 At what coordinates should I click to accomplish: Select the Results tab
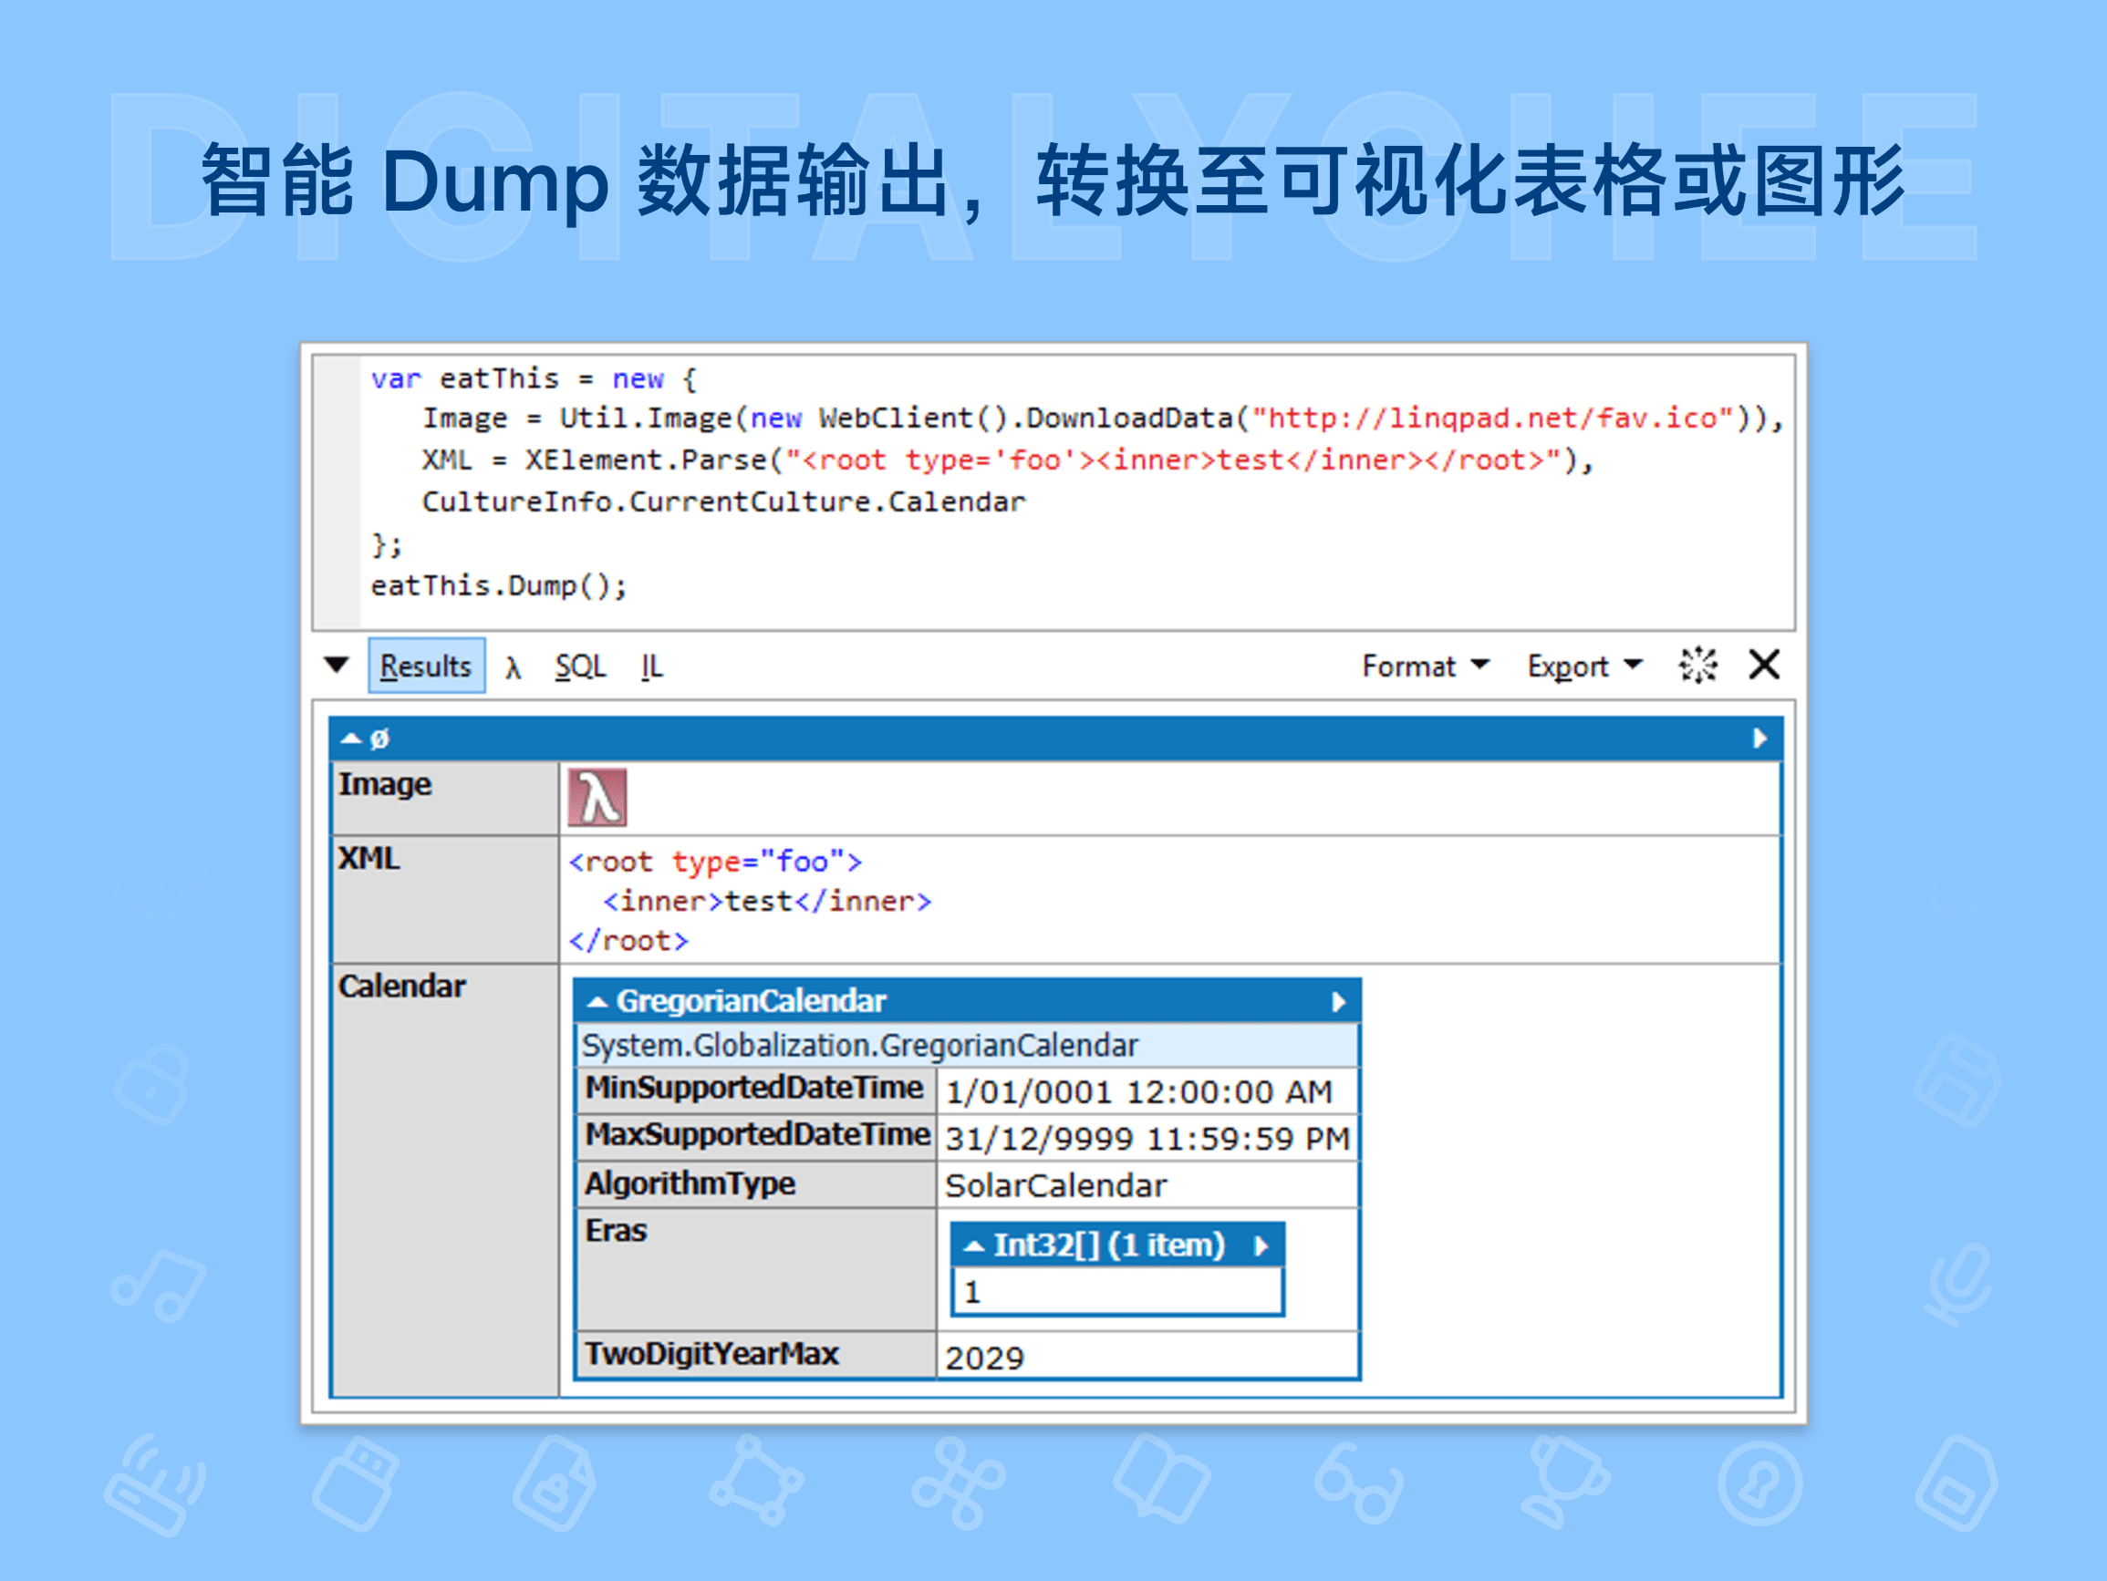point(425,665)
